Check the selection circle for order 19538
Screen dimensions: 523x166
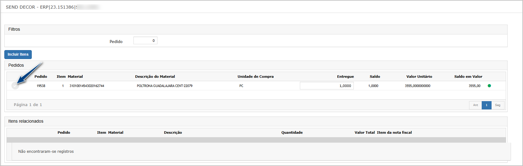(15, 86)
